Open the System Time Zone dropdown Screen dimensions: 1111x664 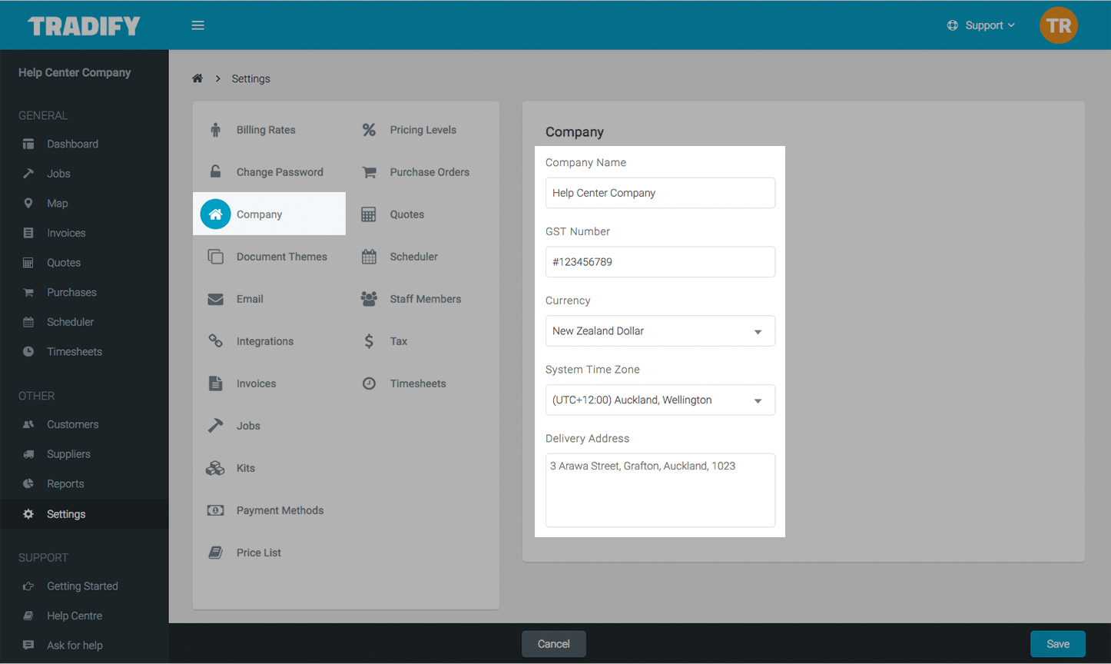coord(659,400)
